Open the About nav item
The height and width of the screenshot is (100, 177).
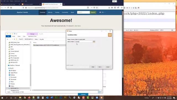(x=72, y=12)
